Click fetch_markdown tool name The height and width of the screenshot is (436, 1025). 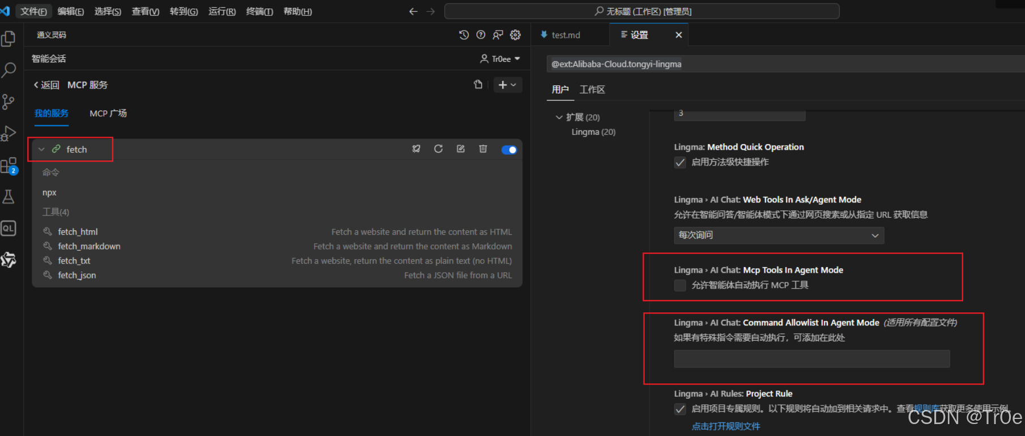coord(89,246)
